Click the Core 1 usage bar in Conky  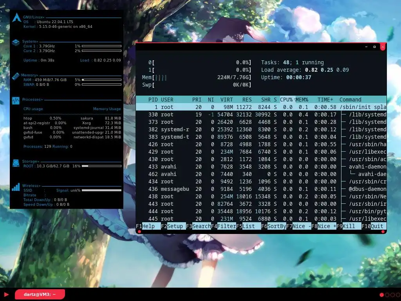(x=101, y=46)
